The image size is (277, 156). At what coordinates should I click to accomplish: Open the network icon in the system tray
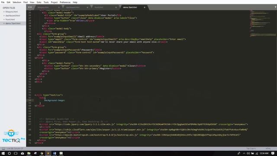(x=257, y=153)
